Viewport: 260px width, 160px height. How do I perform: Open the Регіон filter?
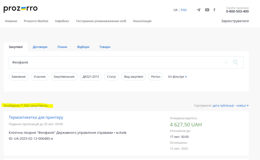pyautogui.click(x=156, y=77)
